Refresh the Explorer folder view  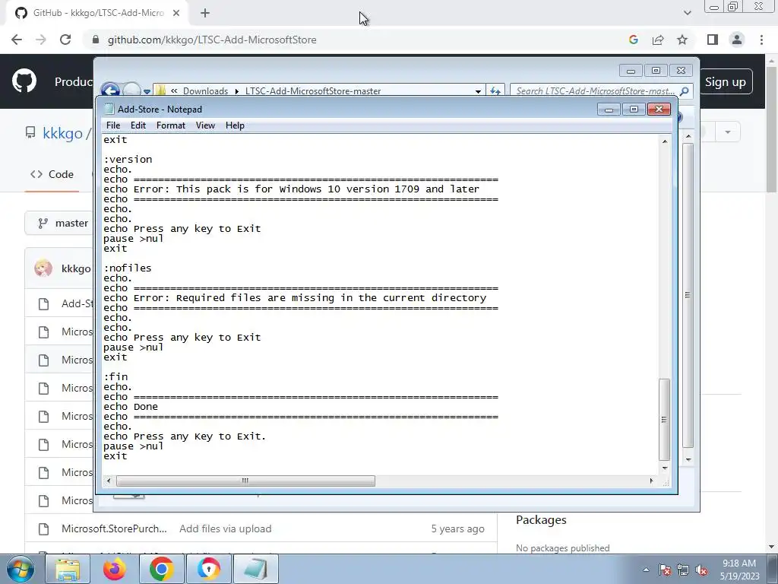[x=495, y=91]
